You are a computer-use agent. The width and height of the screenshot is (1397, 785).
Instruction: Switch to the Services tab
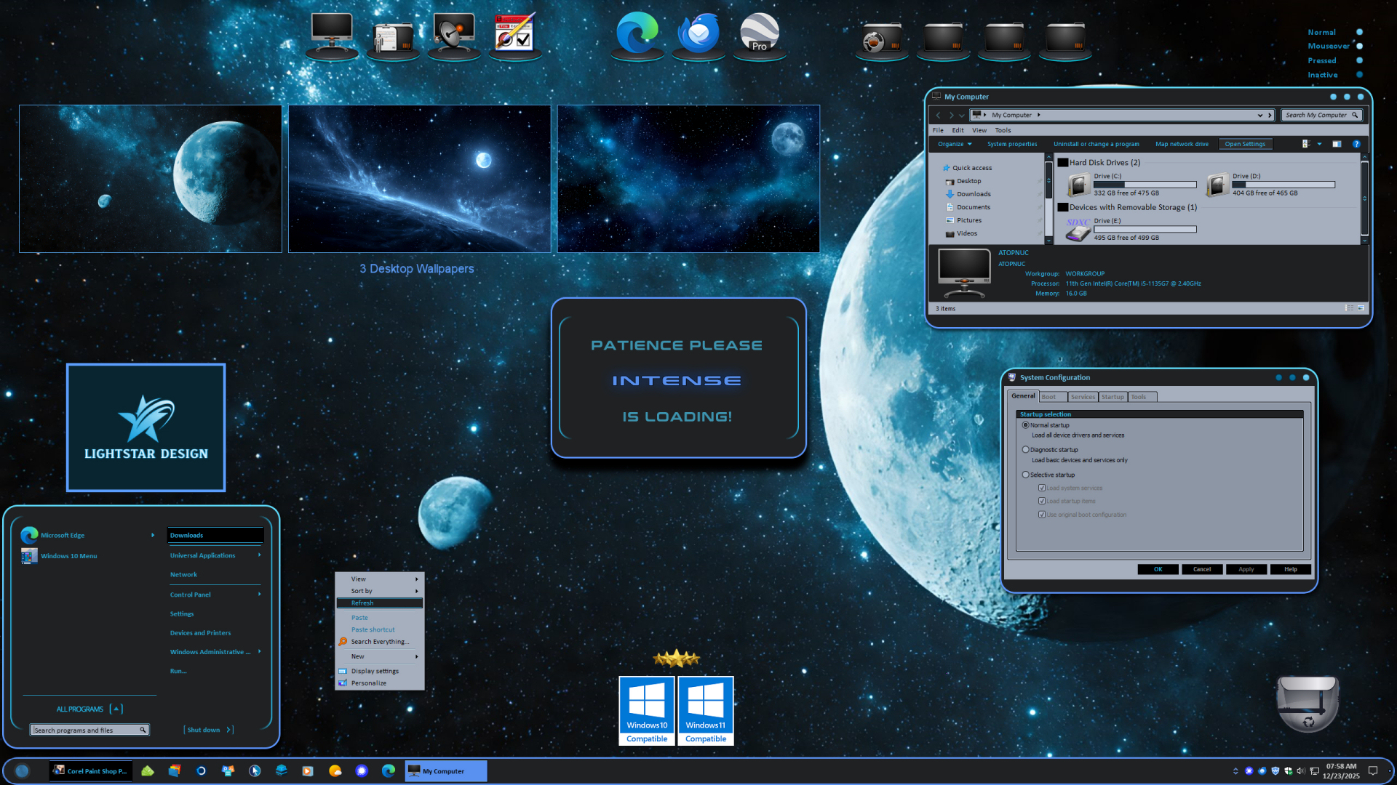pyautogui.click(x=1083, y=397)
